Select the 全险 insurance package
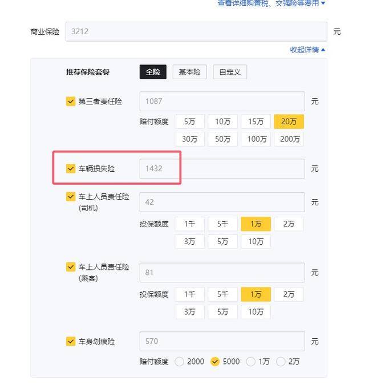This screenshot has width=365, height=389. point(153,72)
